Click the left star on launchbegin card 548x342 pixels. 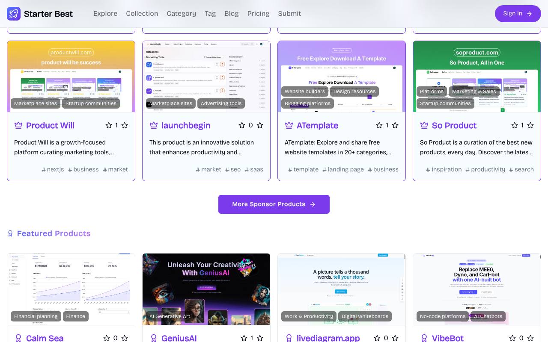point(242,125)
